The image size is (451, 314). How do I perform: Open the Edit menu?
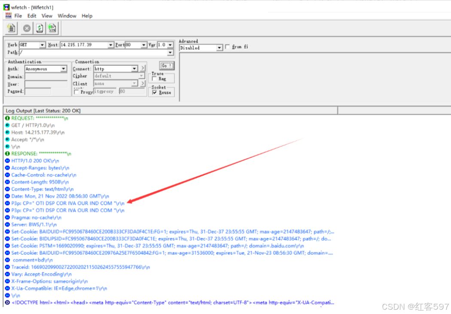[x=32, y=16]
